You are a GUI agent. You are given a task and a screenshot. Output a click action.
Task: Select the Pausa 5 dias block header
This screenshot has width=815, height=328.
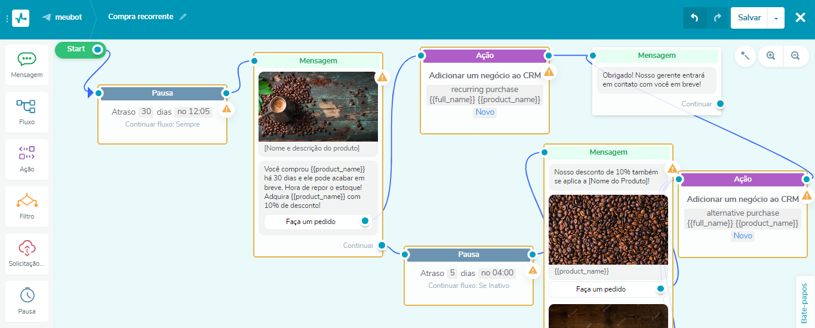pyautogui.click(x=469, y=254)
